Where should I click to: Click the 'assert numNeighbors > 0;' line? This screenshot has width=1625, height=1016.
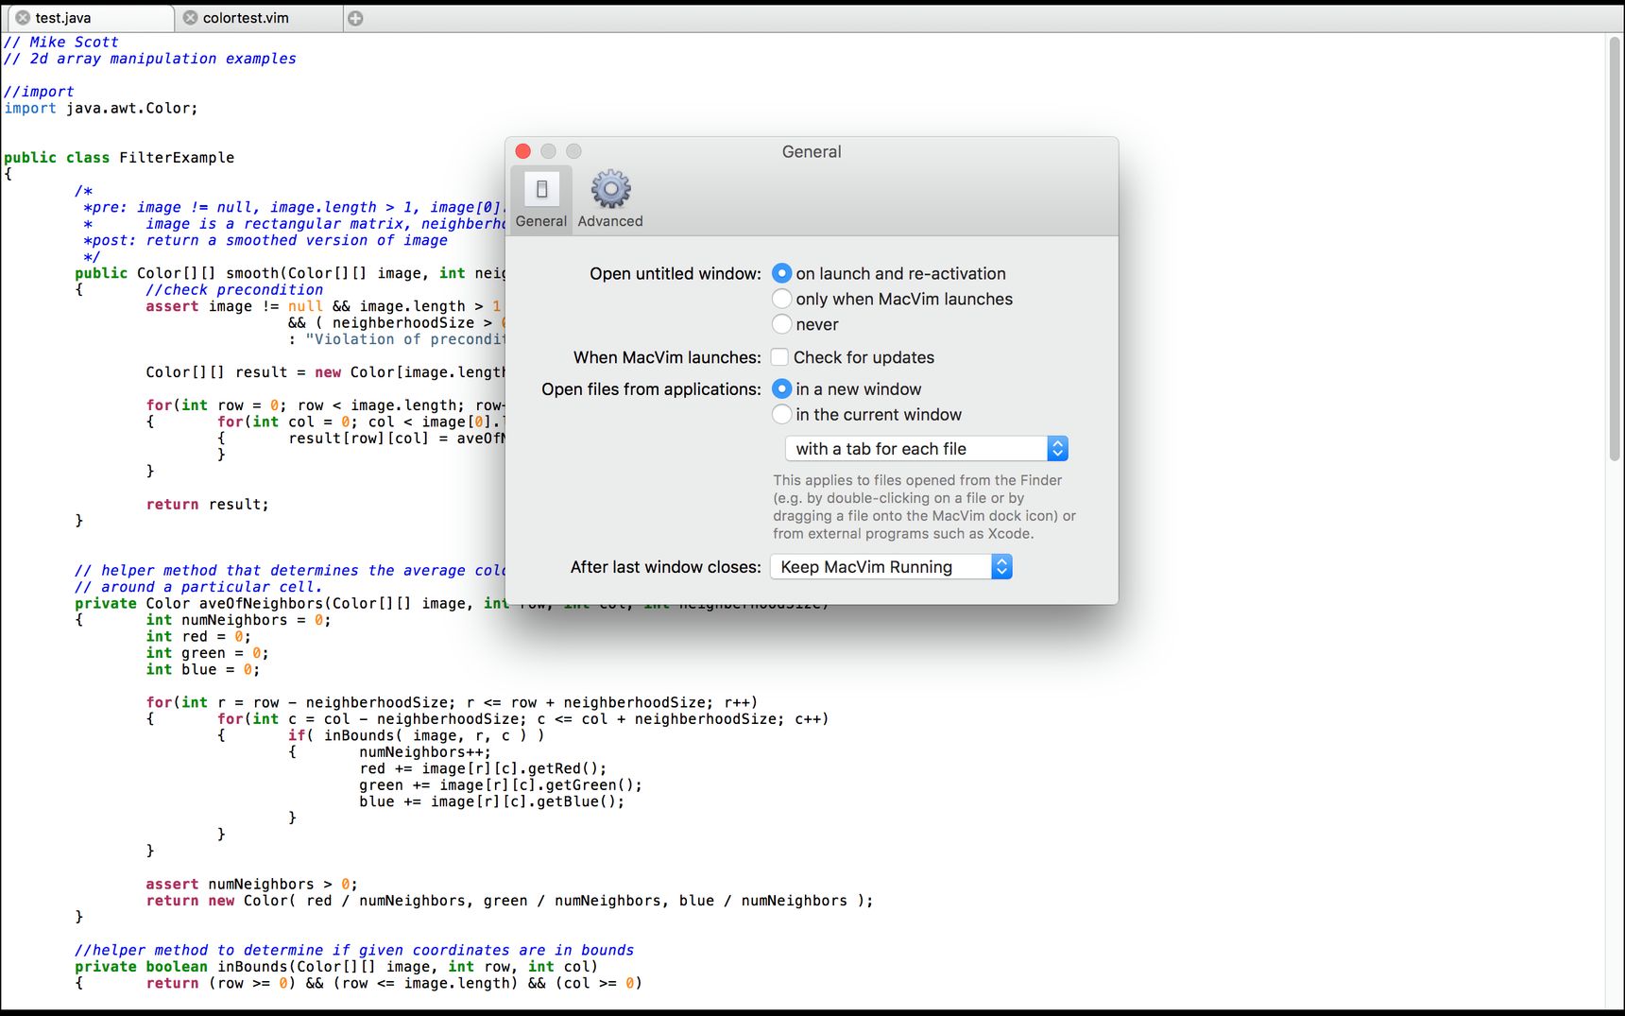(251, 885)
